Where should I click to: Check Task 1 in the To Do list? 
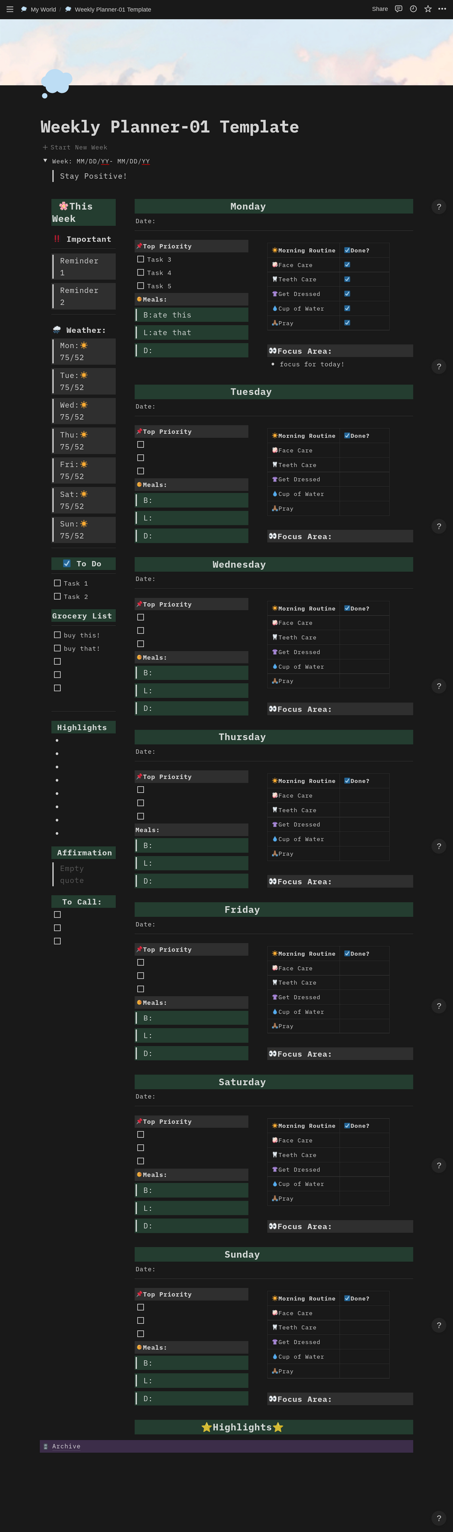(58, 583)
